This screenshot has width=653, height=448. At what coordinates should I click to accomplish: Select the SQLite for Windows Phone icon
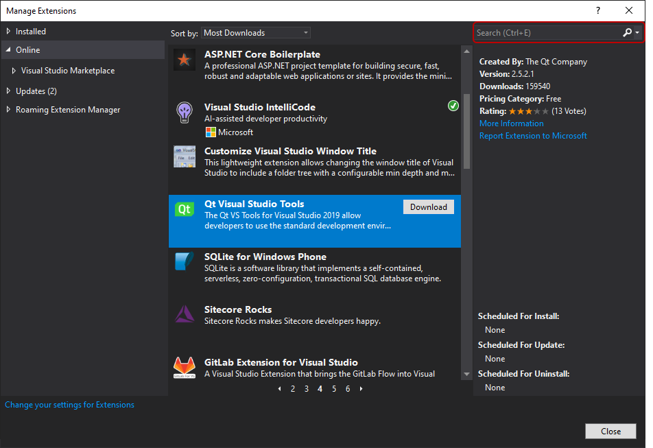coord(184,262)
